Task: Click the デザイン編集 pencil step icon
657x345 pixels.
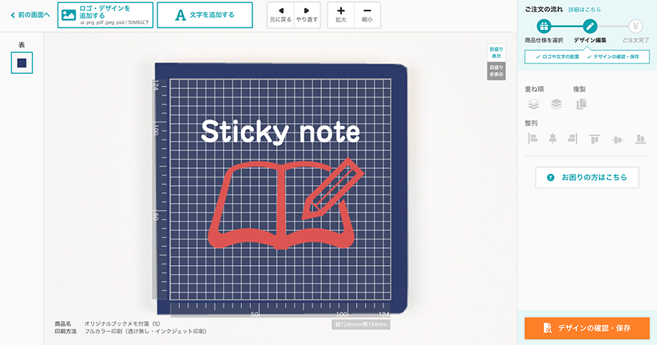Action: [590, 26]
